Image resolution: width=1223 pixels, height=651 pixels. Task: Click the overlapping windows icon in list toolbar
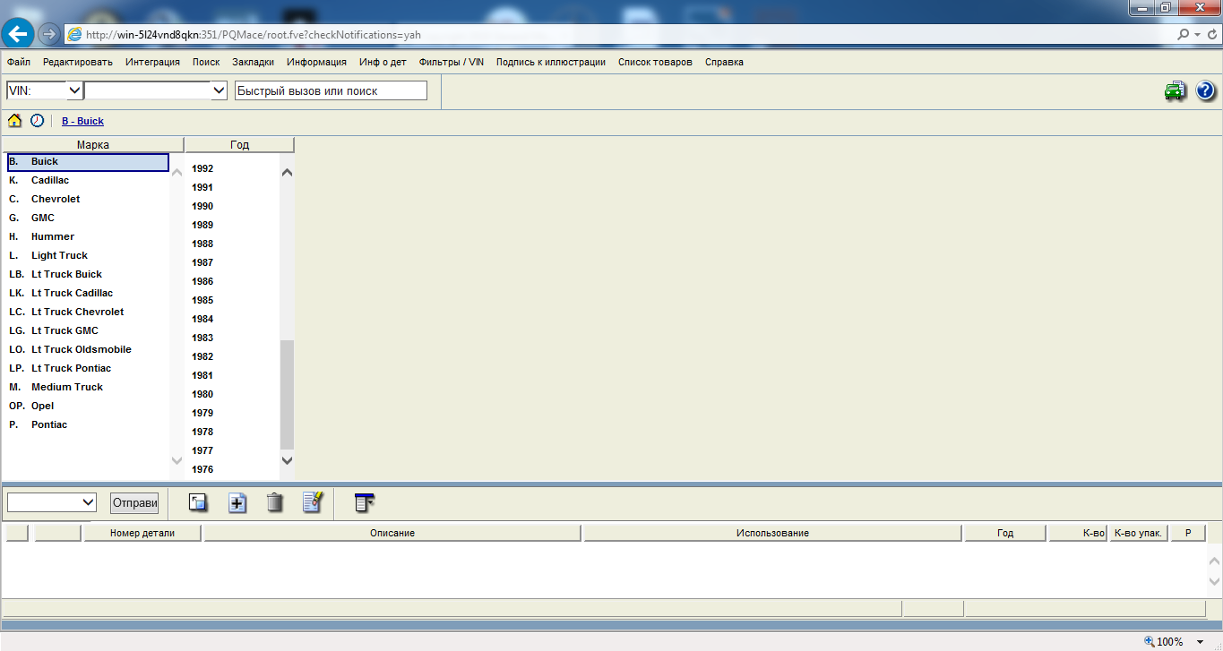[198, 502]
